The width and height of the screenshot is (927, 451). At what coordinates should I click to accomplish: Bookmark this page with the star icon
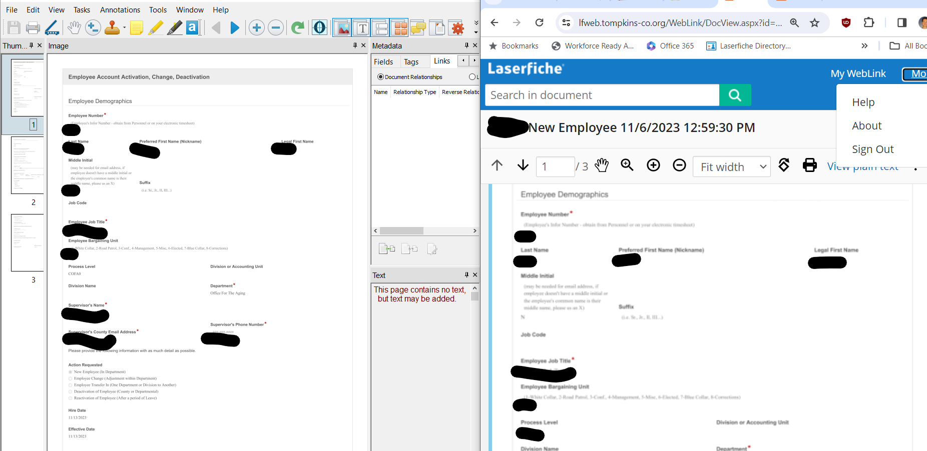(815, 22)
